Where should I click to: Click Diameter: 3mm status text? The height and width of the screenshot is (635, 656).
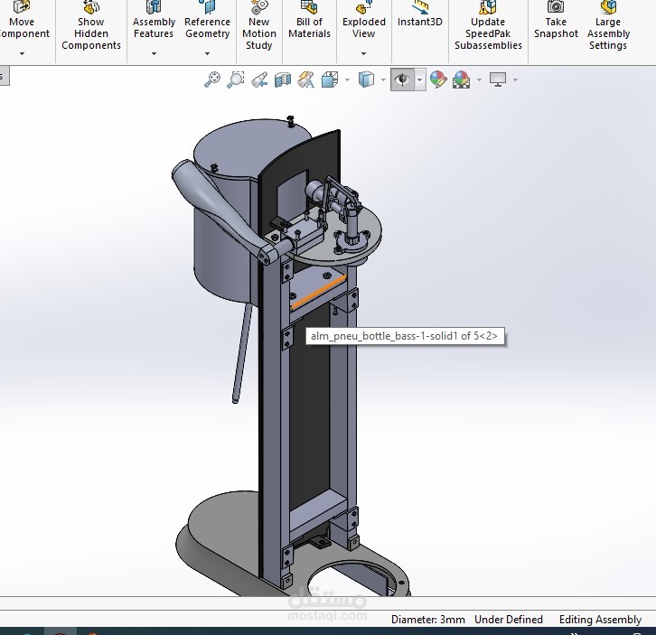pyautogui.click(x=428, y=620)
